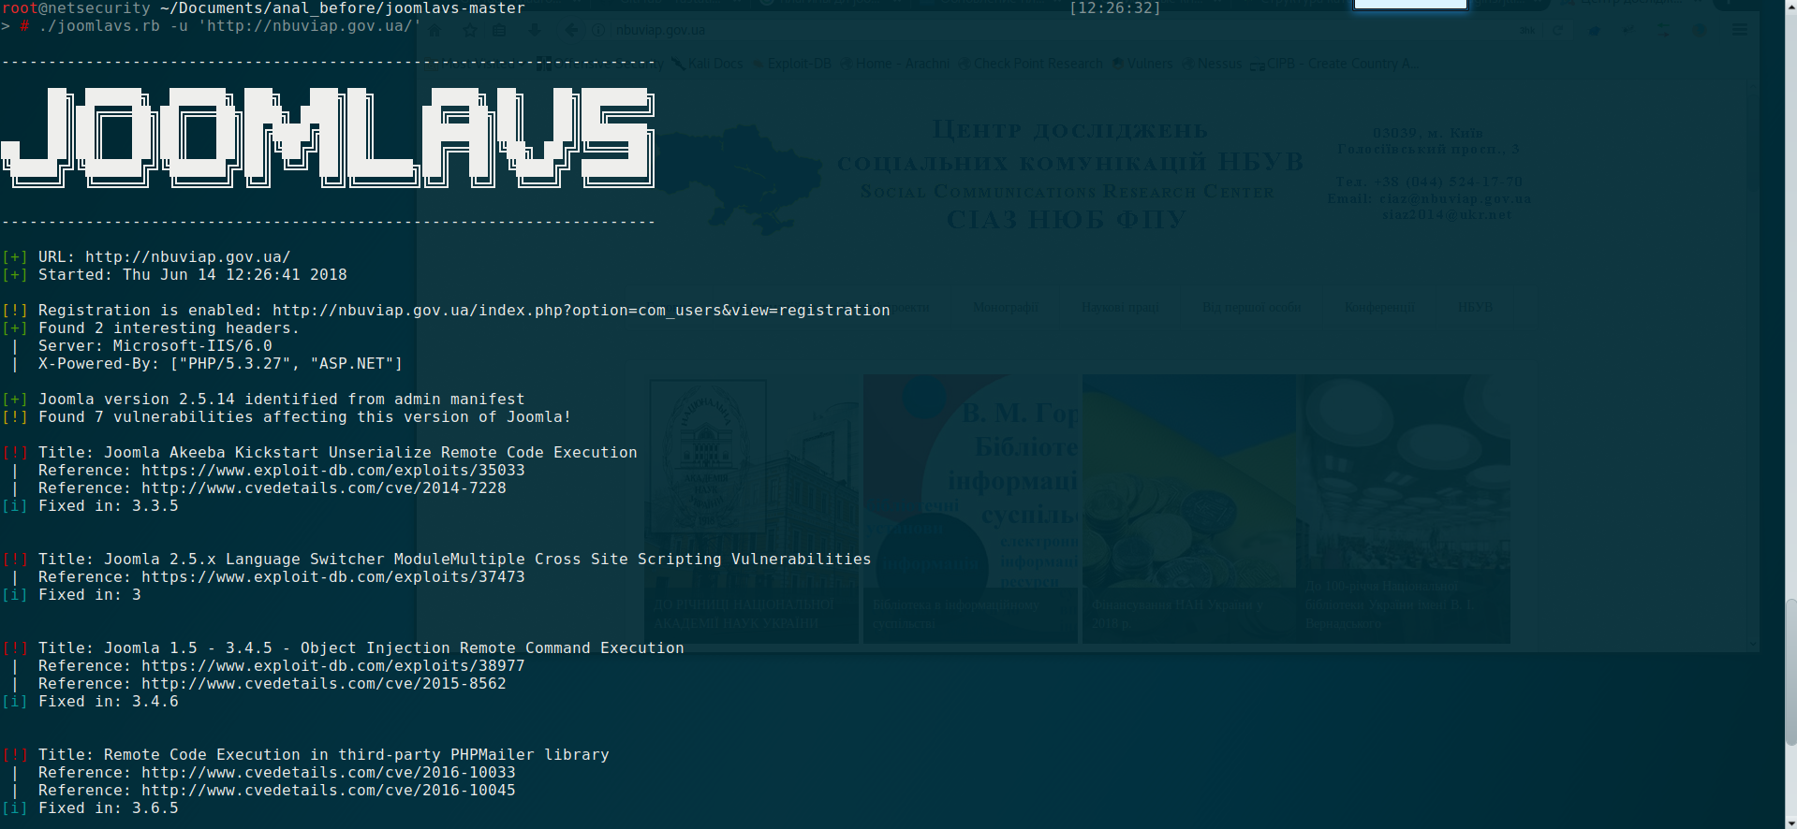
Task: Open the Конференції menu on the website
Action: pos(1379,307)
